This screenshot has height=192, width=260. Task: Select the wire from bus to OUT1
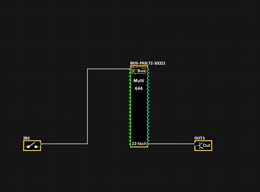(x=171, y=144)
